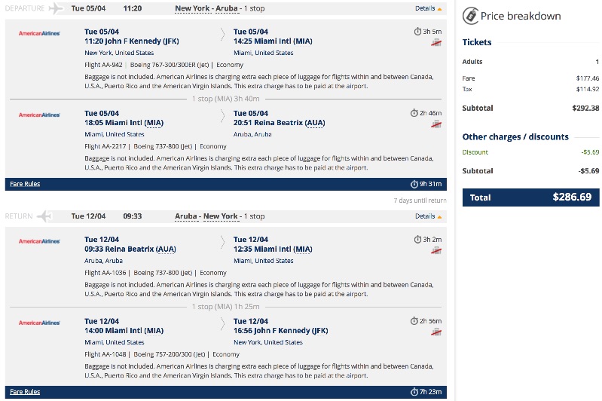Collapse the departure flight Details
Image resolution: width=602 pixels, height=401 pixels.
click(429, 9)
